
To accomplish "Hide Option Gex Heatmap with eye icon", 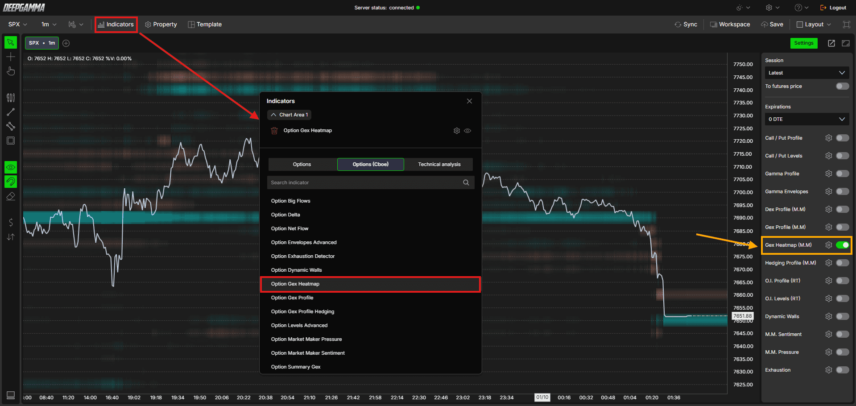I will click(x=467, y=131).
